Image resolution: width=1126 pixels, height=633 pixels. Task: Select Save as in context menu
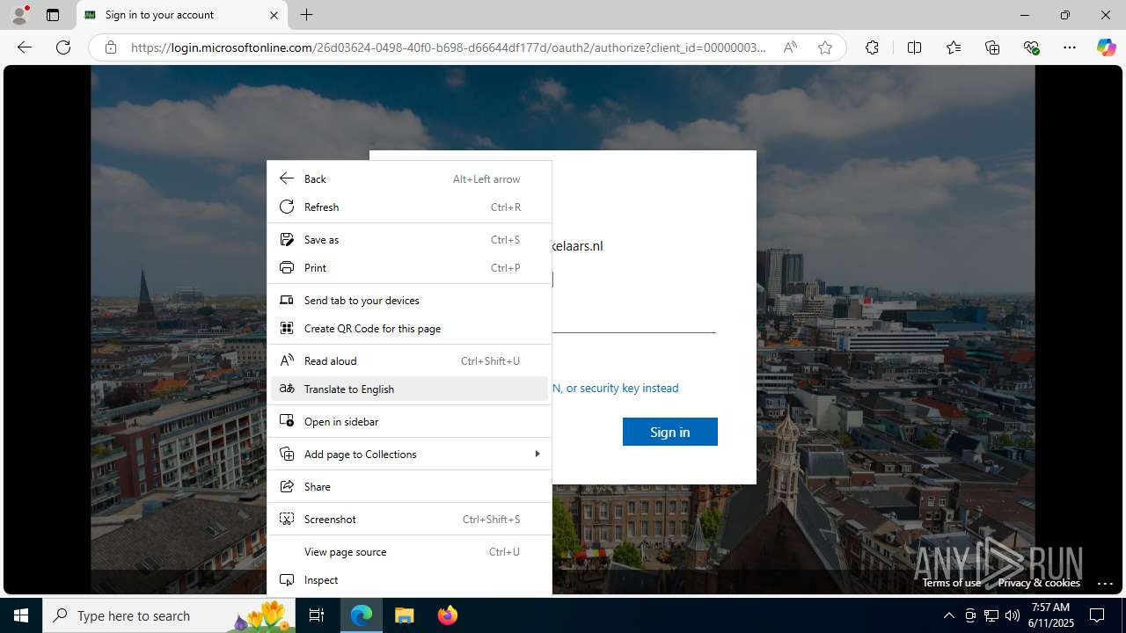409,239
